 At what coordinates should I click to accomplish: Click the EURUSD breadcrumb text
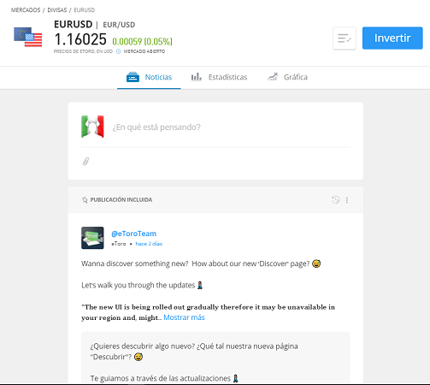coord(85,10)
